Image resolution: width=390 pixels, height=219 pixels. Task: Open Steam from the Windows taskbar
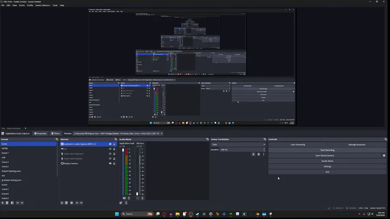click(198, 214)
